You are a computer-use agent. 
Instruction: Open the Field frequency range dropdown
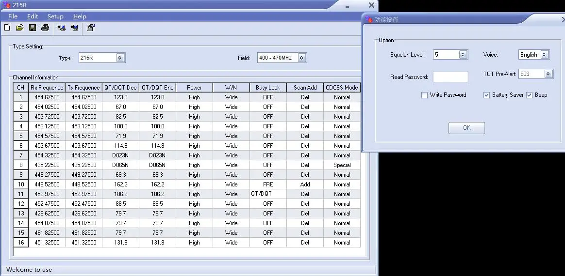tap(301, 58)
